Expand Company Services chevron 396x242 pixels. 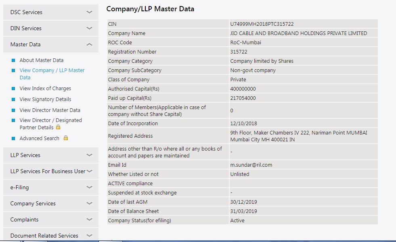(x=89, y=203)
